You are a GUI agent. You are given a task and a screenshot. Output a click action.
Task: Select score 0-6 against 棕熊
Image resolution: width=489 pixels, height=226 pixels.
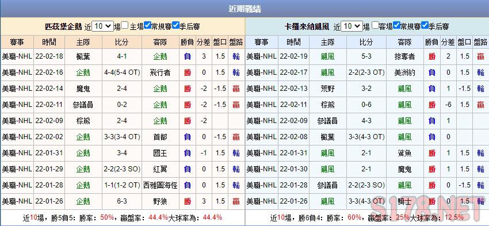(366, 105)
